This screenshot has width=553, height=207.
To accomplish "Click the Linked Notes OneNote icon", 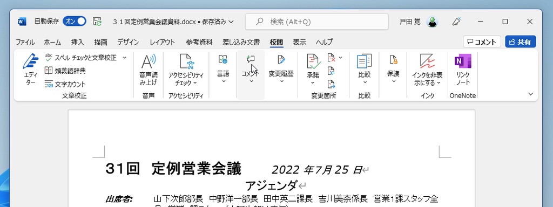I will pyautogui.click(x=463, y=61).
